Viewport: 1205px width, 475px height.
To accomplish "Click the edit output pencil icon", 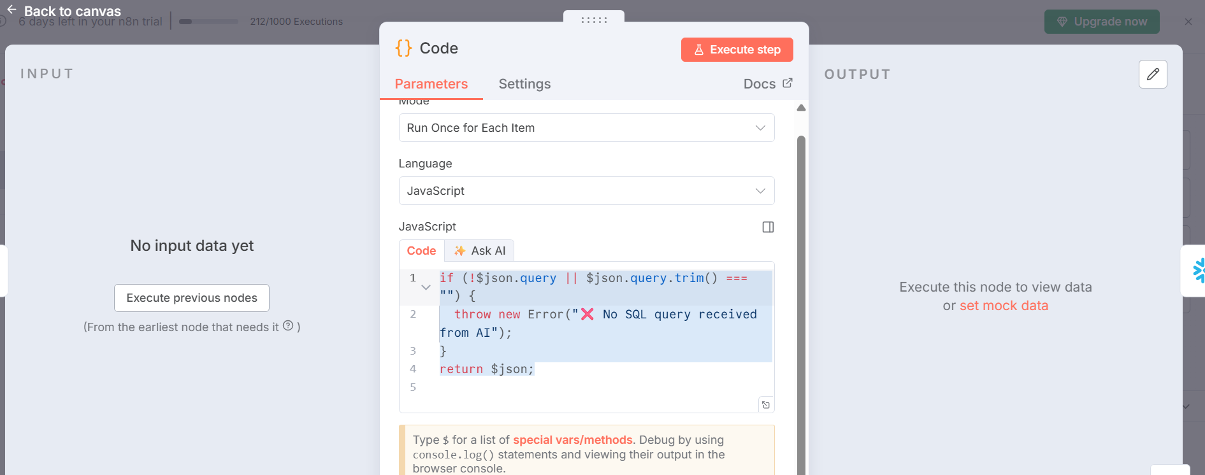I will (x=1152, y=74).
